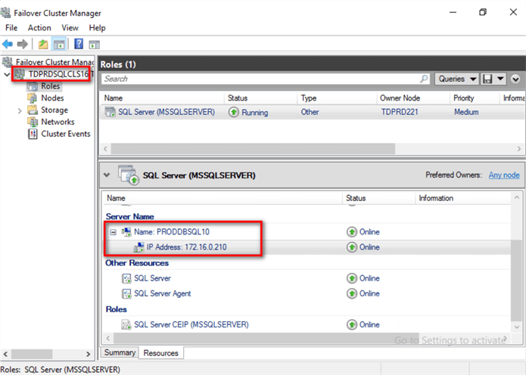
Task: Click the large SQL Server role header icon
Action: (128, 175)
